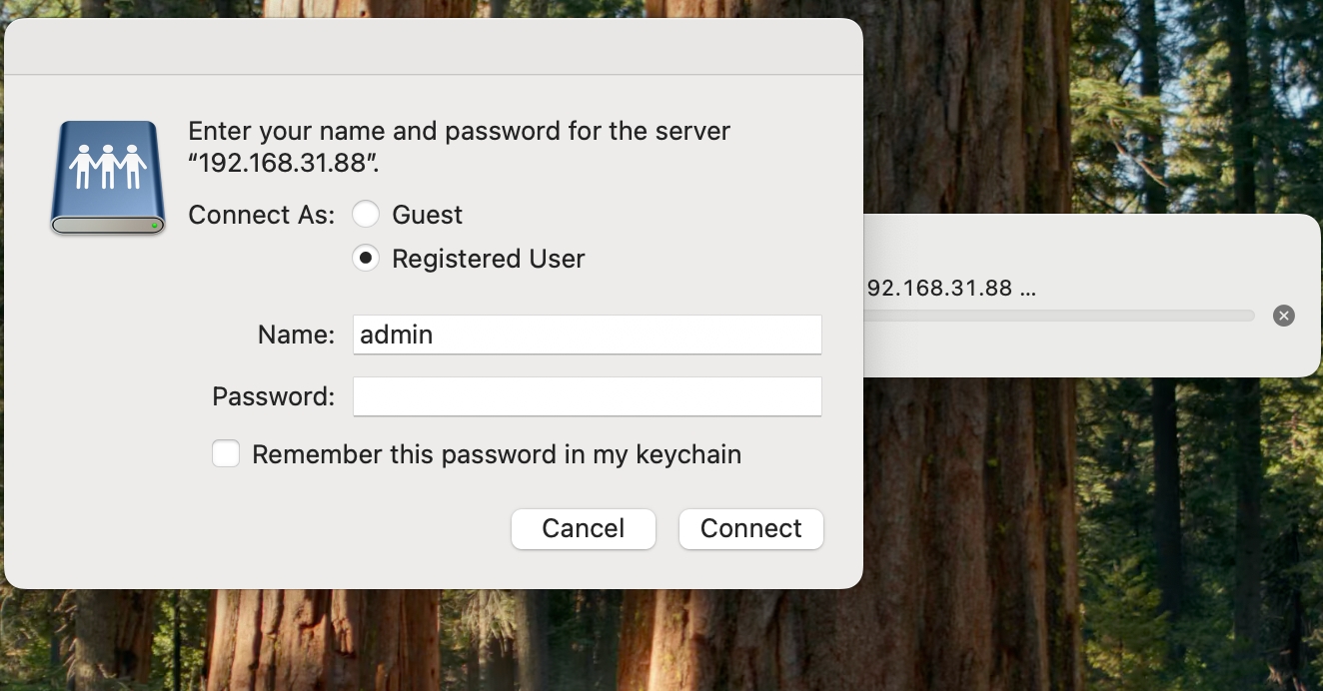Viewport: 1323px width, 691px height.
Task: Click the background connecting status text "92.168.31.88 …"
Action: pyautogui.click(x=951, y=289)
